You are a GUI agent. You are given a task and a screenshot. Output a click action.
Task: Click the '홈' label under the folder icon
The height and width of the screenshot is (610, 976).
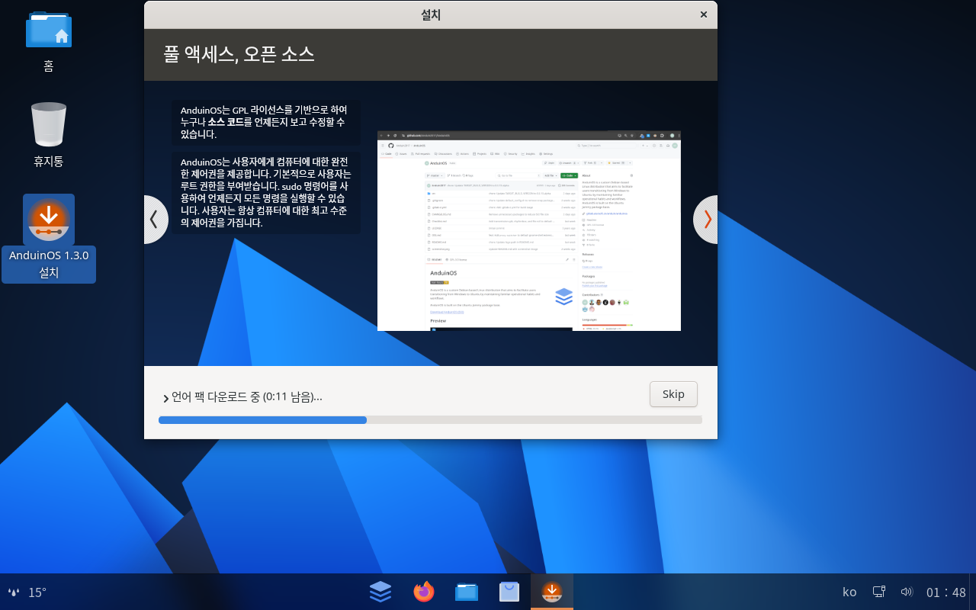[49, 66]
